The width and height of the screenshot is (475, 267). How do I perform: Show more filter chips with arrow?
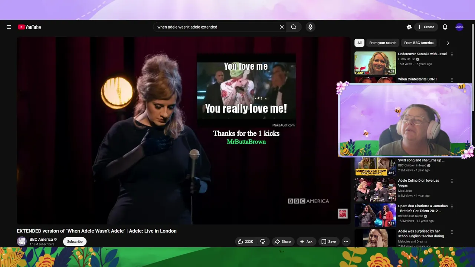click(448, 43)
